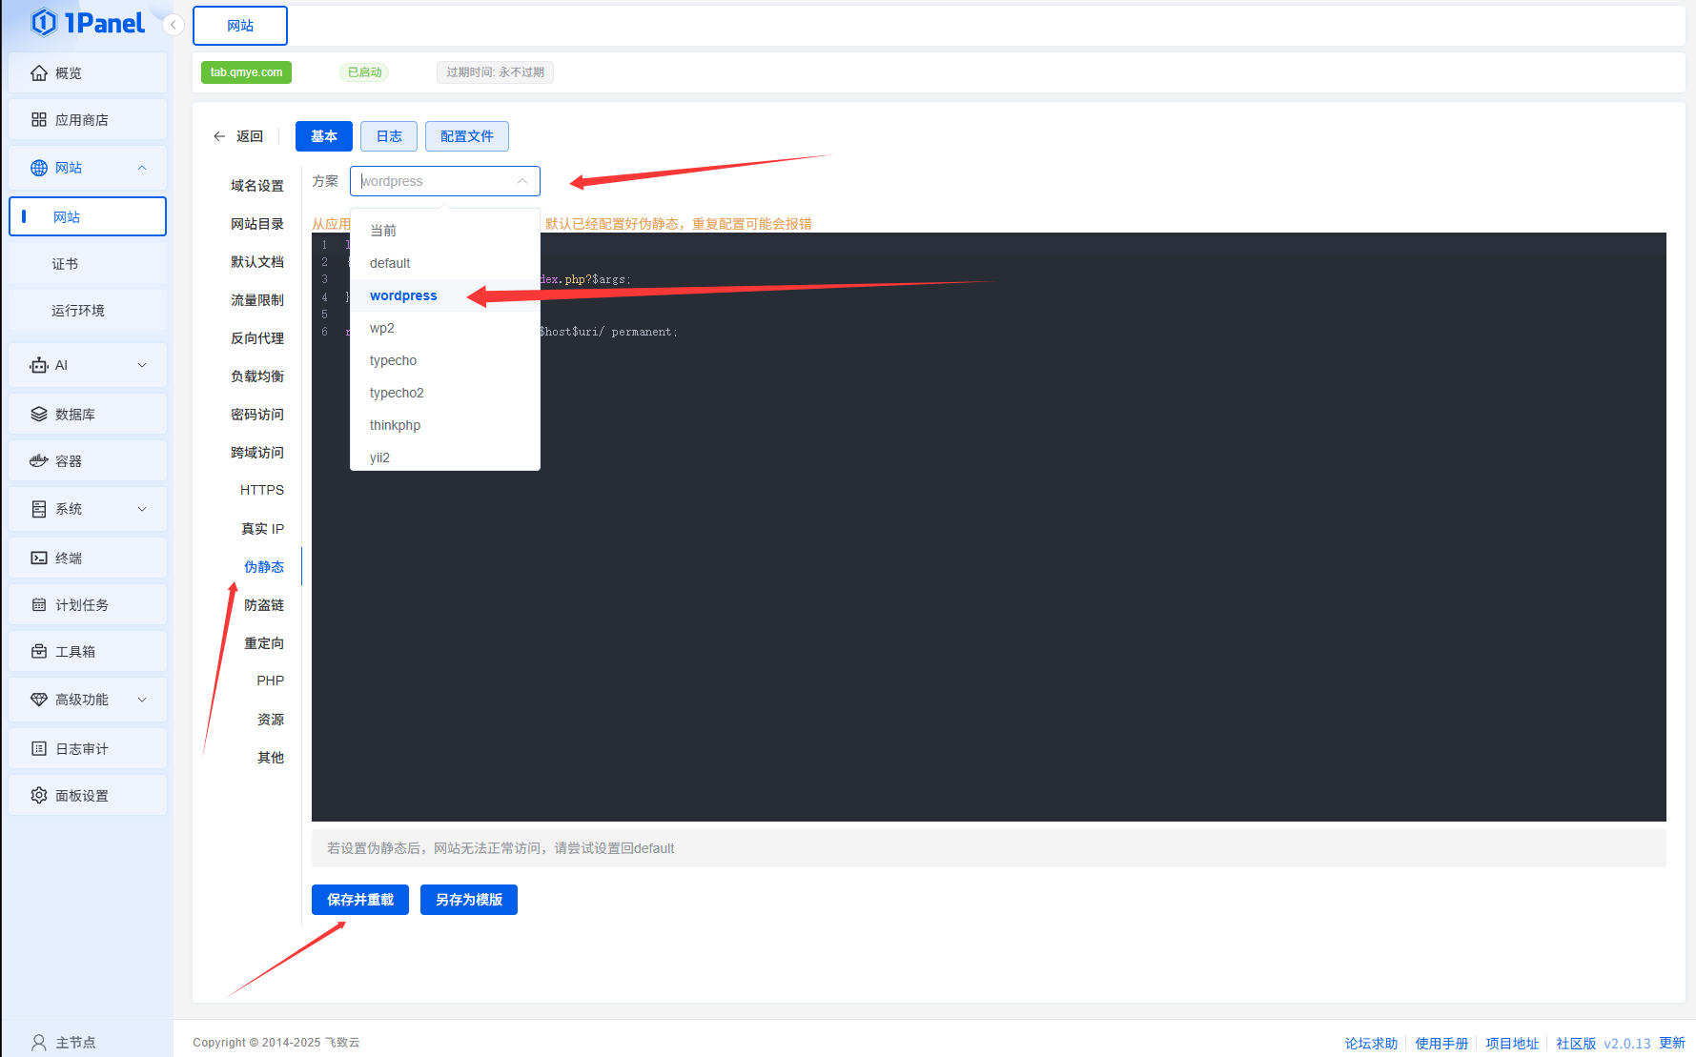Select typecho from the scheme list
Image resolution: width=1696 pixels, height=1057 pixels.
tap(393, 360)
